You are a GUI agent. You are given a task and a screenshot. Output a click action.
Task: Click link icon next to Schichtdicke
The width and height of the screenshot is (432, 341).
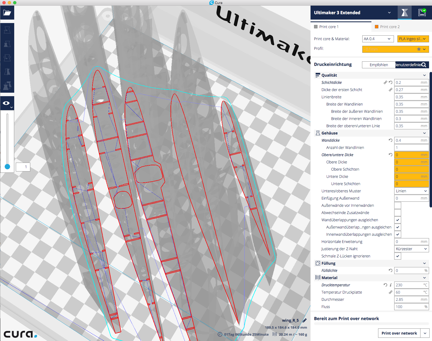(x=385, y=83)
